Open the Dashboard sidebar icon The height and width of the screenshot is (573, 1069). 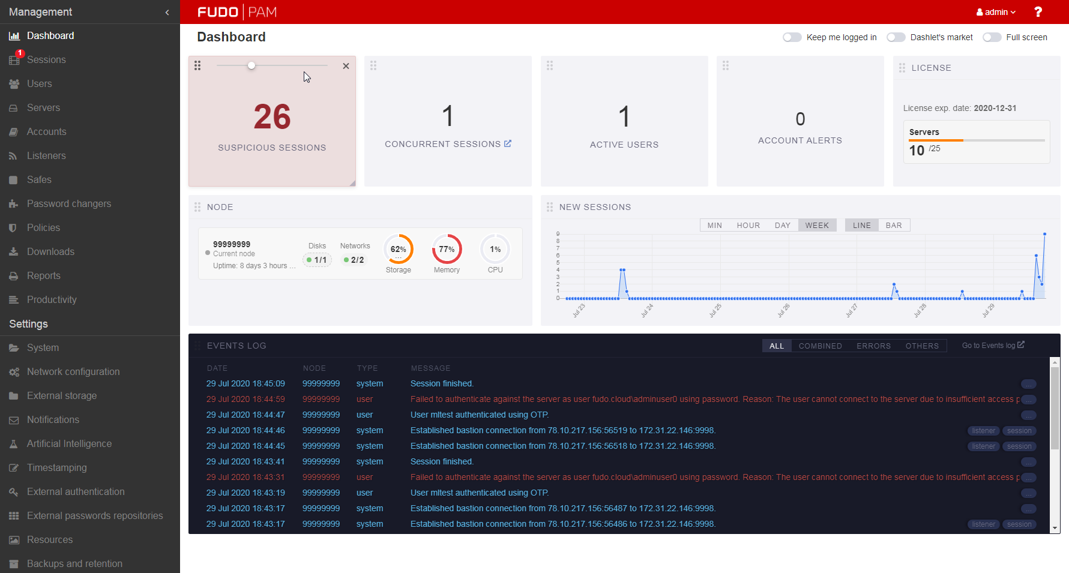(x=14, y=36)
